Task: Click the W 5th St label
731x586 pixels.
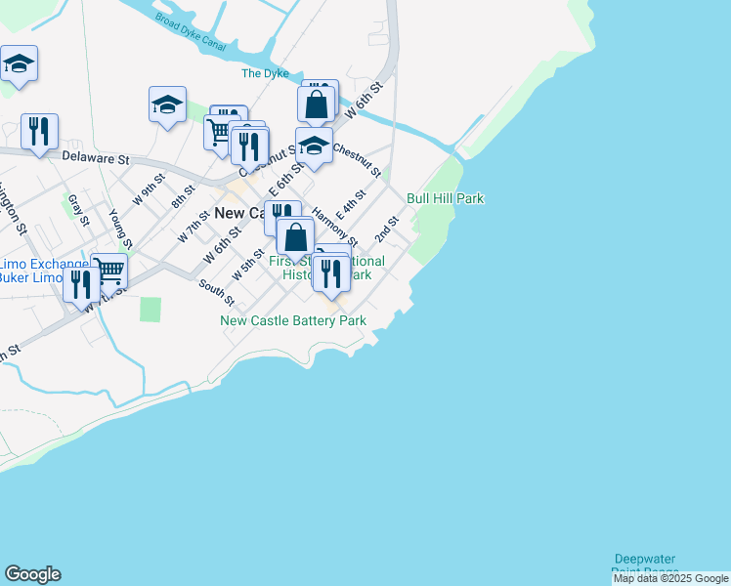Action: coord(248,265)
